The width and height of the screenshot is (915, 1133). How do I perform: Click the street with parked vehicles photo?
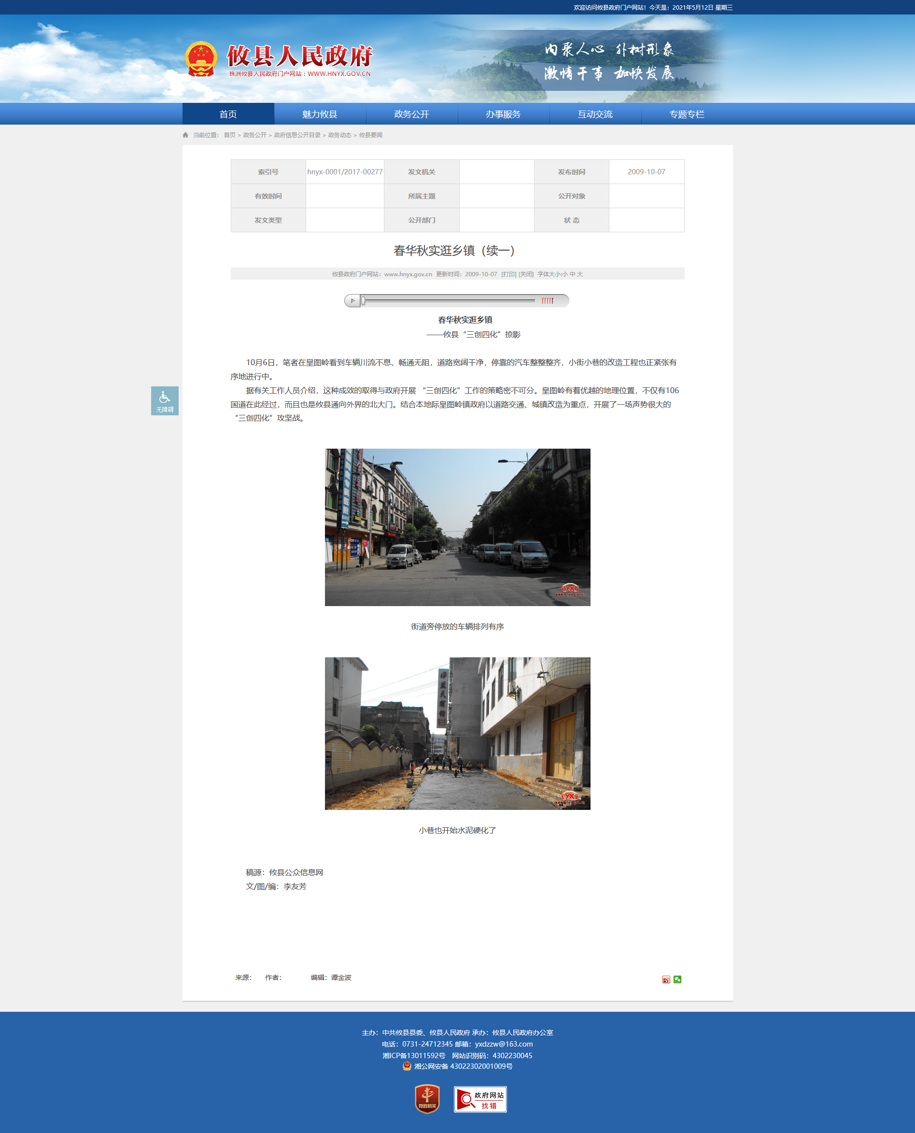pyautogui.click(x=458, y=527)
